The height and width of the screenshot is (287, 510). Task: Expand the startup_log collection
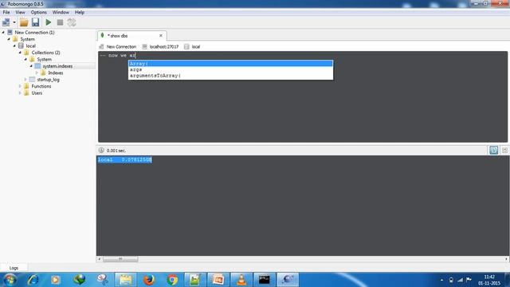[25, 80]
